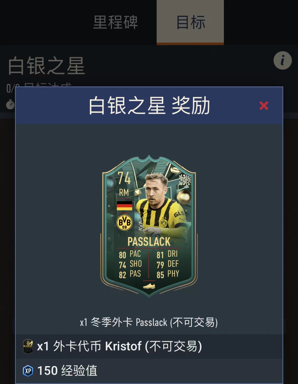Switch to the 里程碑 tab
The image size is (298, 384).
[115, 22]
